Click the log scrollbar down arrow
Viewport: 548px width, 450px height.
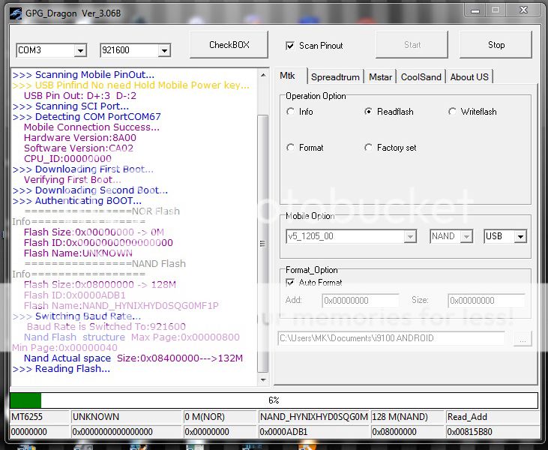pyautogui.click(x=262, y=379)
